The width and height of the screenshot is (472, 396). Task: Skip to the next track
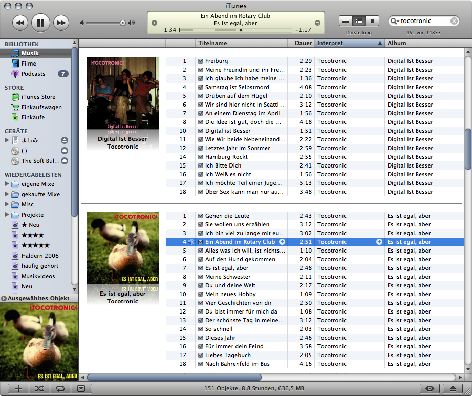pos(61,23)
